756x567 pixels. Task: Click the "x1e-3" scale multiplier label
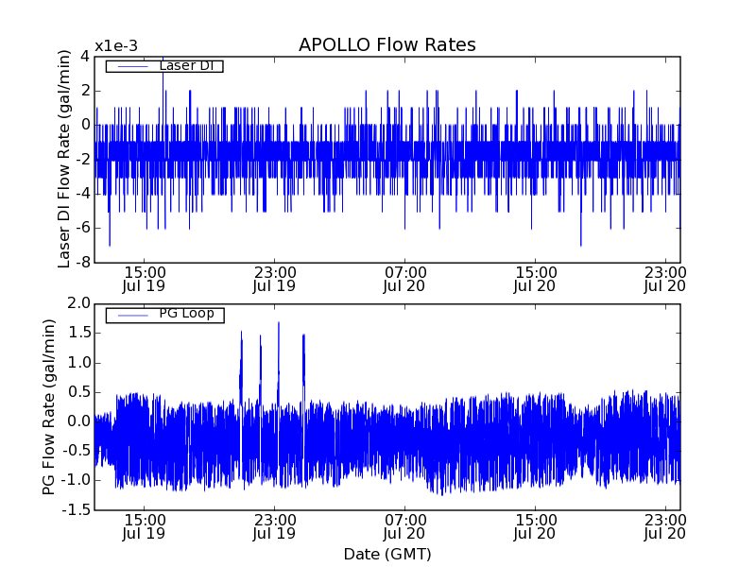coord(116,46)
